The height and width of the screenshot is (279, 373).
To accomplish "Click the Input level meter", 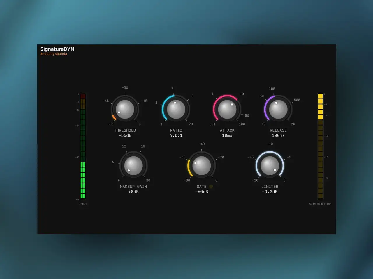I will pos(83,146).
